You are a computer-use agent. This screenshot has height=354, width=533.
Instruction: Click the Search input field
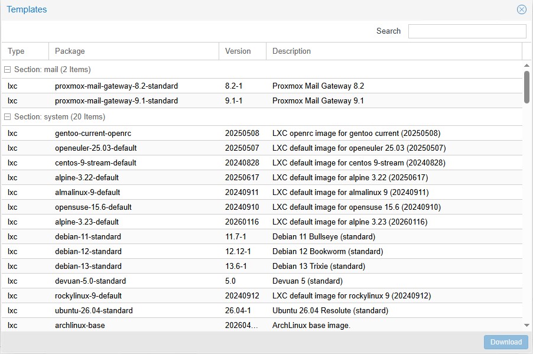(467, 31)
